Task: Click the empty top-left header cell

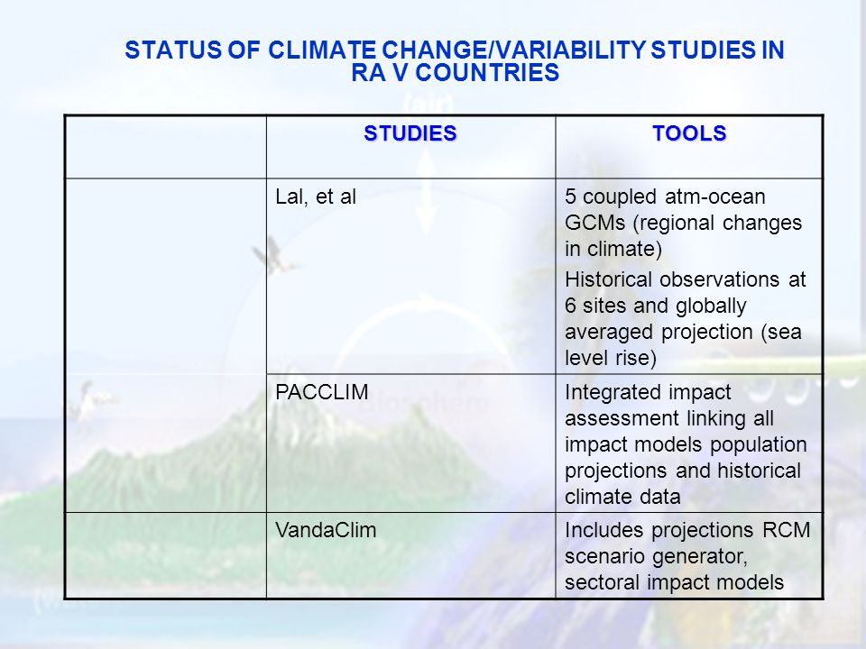Action: click(x=166, y=147)
